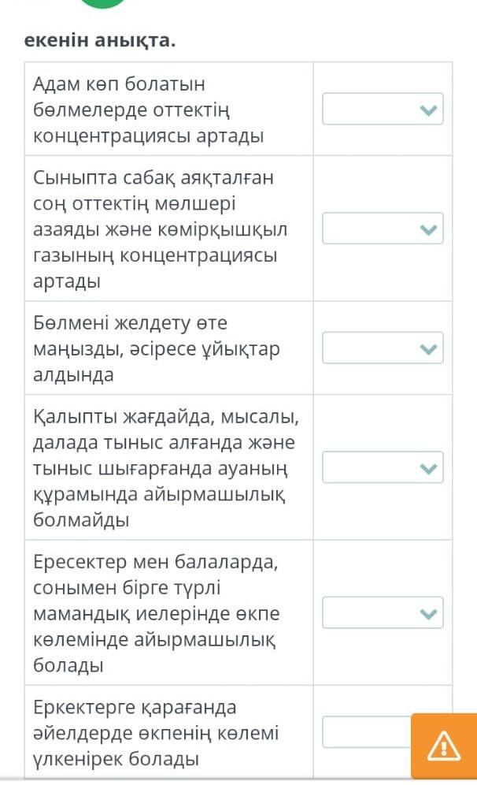Click chevron arrow beside 'Адам көп болатын бөлмелерде' statement
477x785 pixels.
427,110
